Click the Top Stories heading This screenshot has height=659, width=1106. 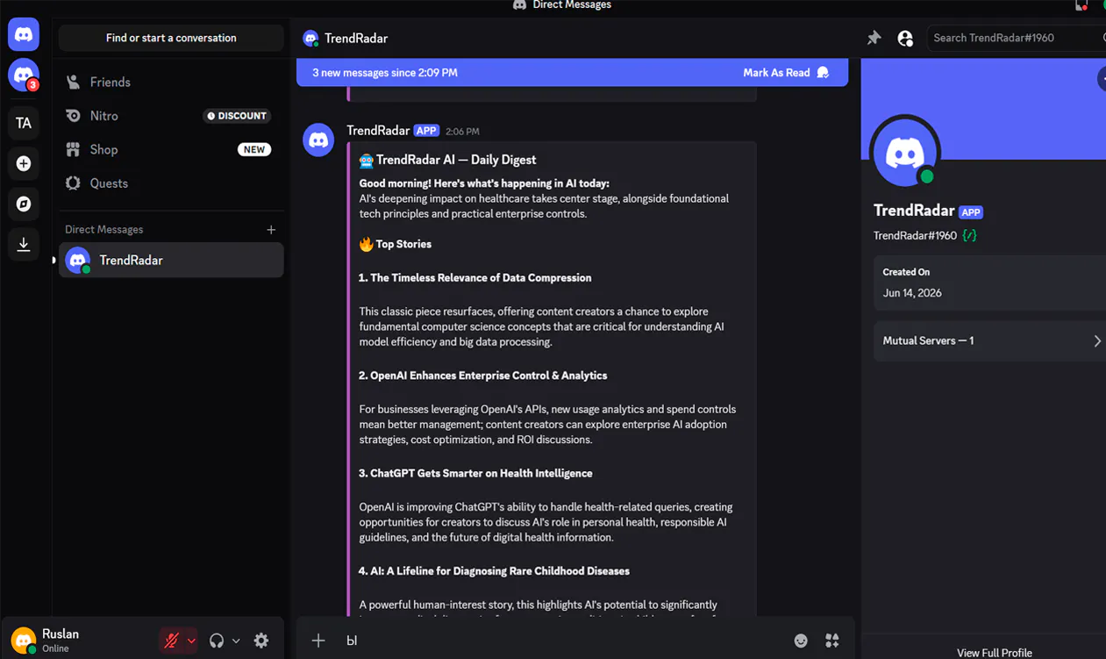(403, 244)
